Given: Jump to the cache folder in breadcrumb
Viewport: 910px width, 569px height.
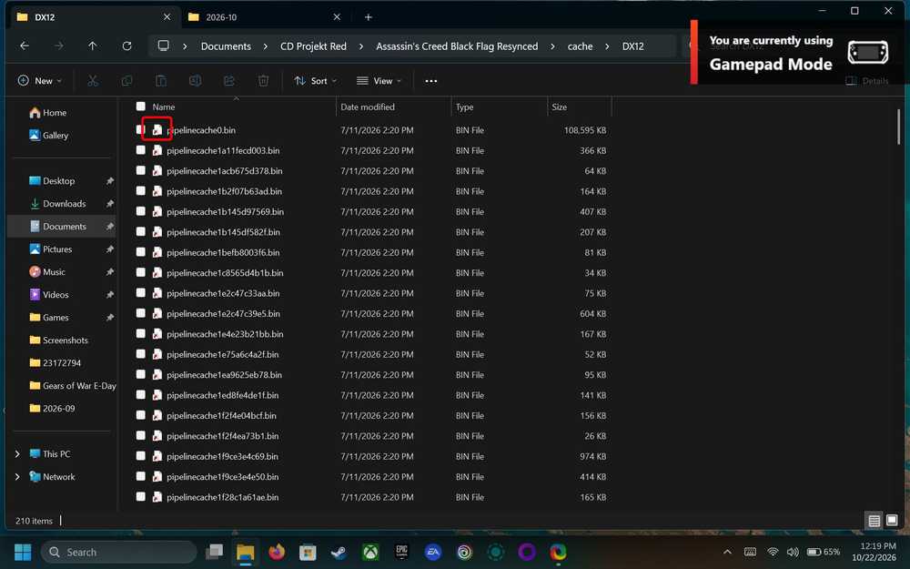Looking at the screenshot, I should pos(580,46).
